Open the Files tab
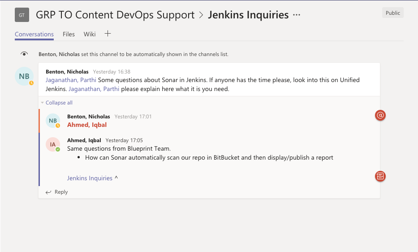The height and width of the screenshot is (252, 418). pyautogui.click(x=69, y=34)
